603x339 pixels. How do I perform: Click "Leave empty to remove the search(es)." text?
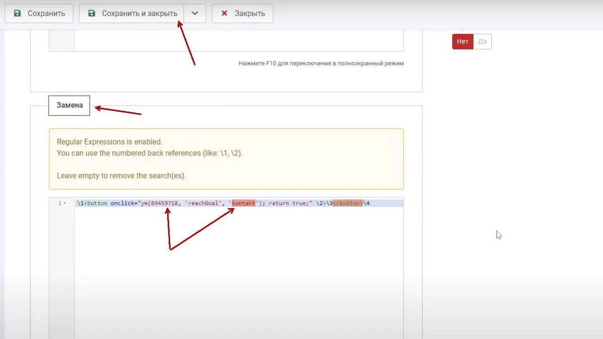122,176
